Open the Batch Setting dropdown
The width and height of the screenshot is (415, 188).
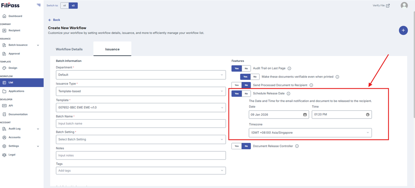[141, 139]
